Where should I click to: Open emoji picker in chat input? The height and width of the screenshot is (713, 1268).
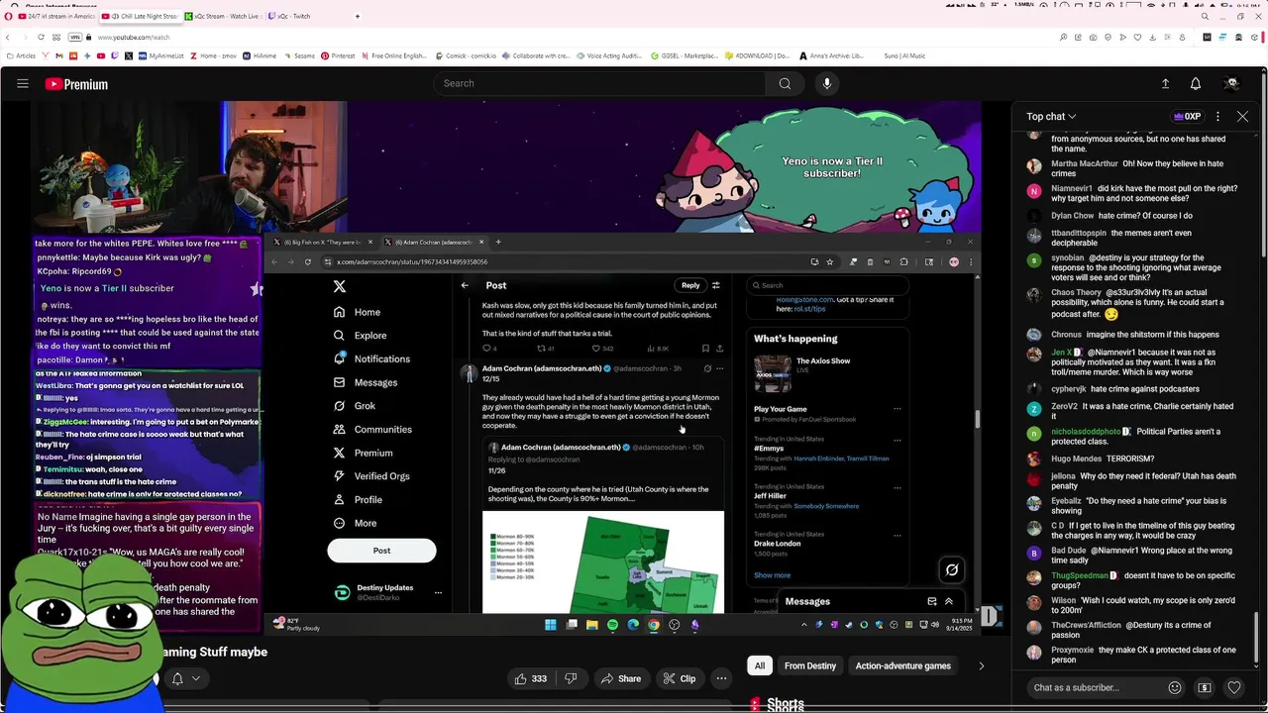1175,687
